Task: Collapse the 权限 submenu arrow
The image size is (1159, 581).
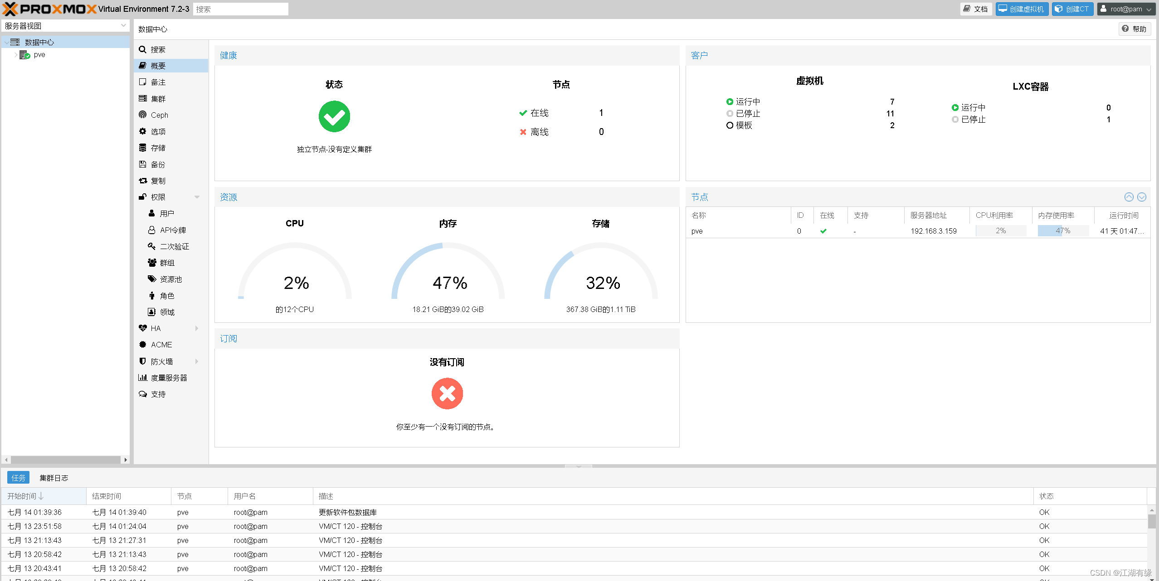Action: click(x=197, y=197)
